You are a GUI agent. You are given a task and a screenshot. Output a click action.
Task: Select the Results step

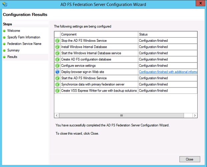point(12,57)
